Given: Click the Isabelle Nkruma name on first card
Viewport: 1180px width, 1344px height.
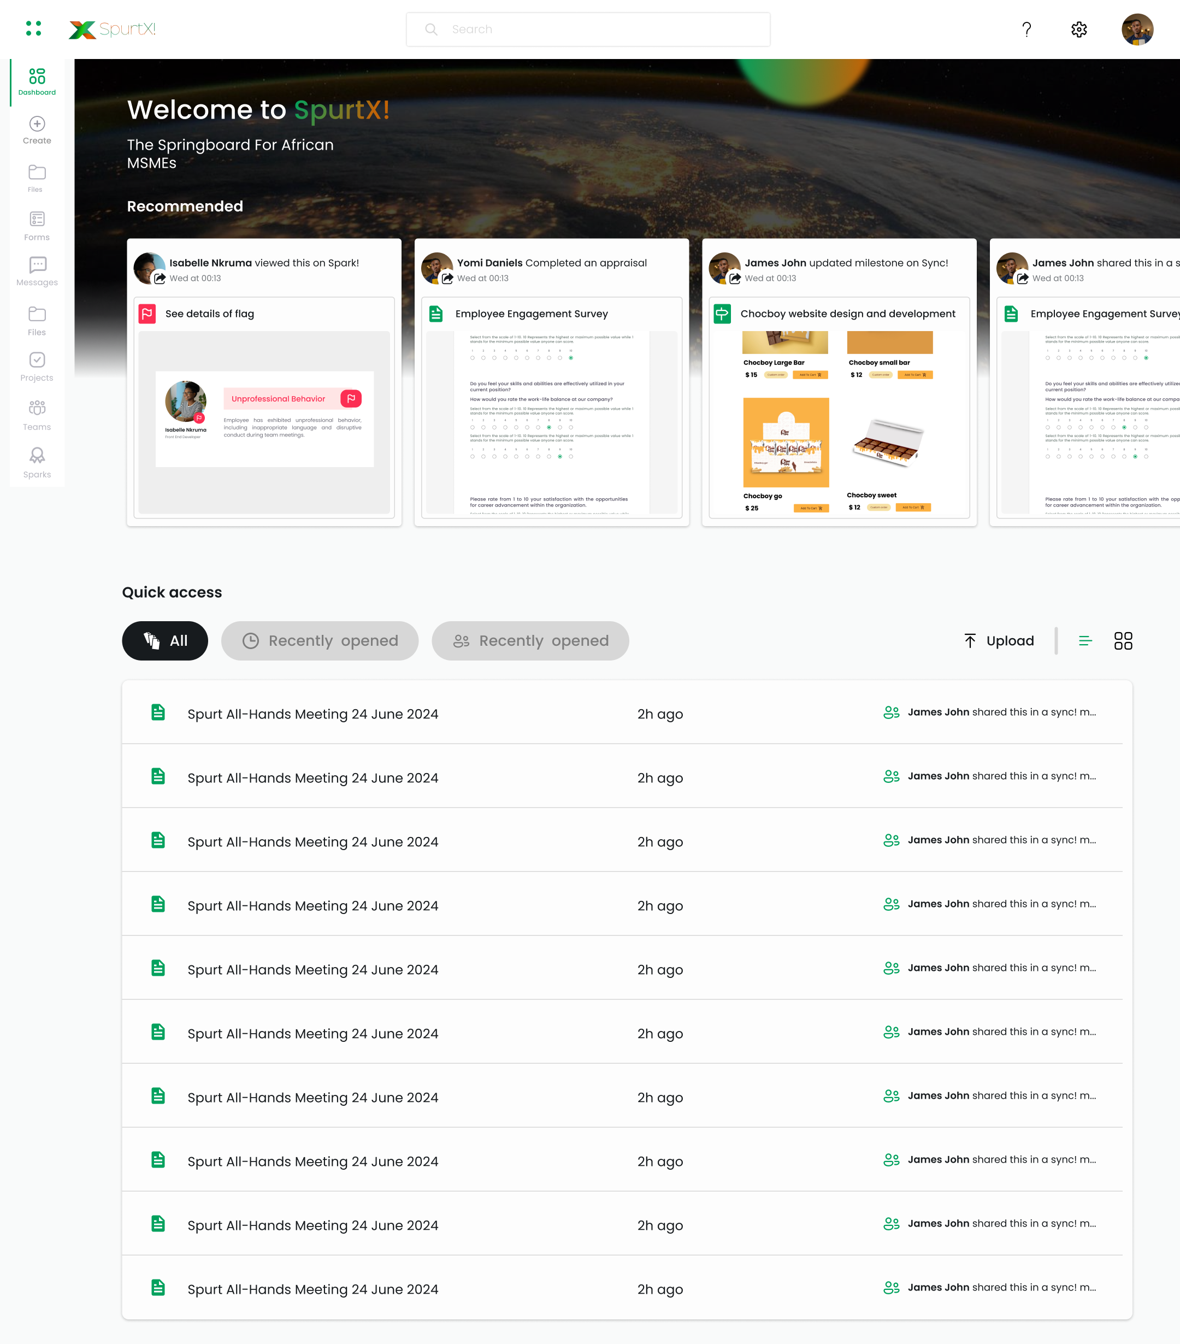Looking at the screenshot, I should pyautogui.click(x=210, y=262).
